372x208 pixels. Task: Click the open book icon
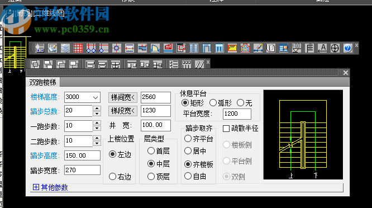(271, 48)
